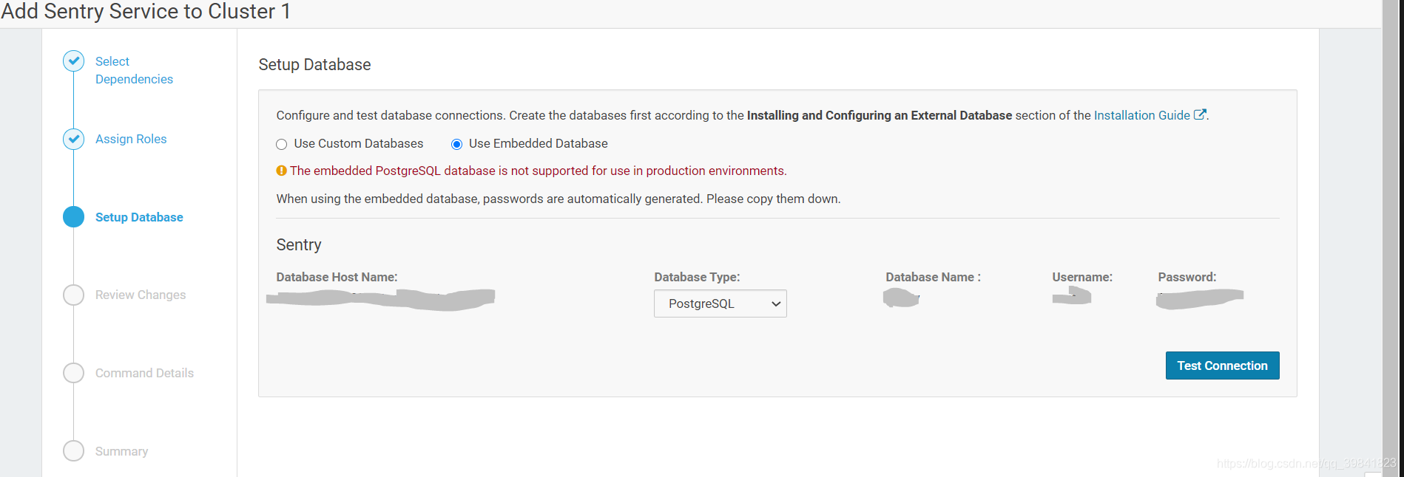The width and height of the screenshot is (1404, 477).
Task: Click the orange warning icon before PostgreSQL notice
Action: 281,171
